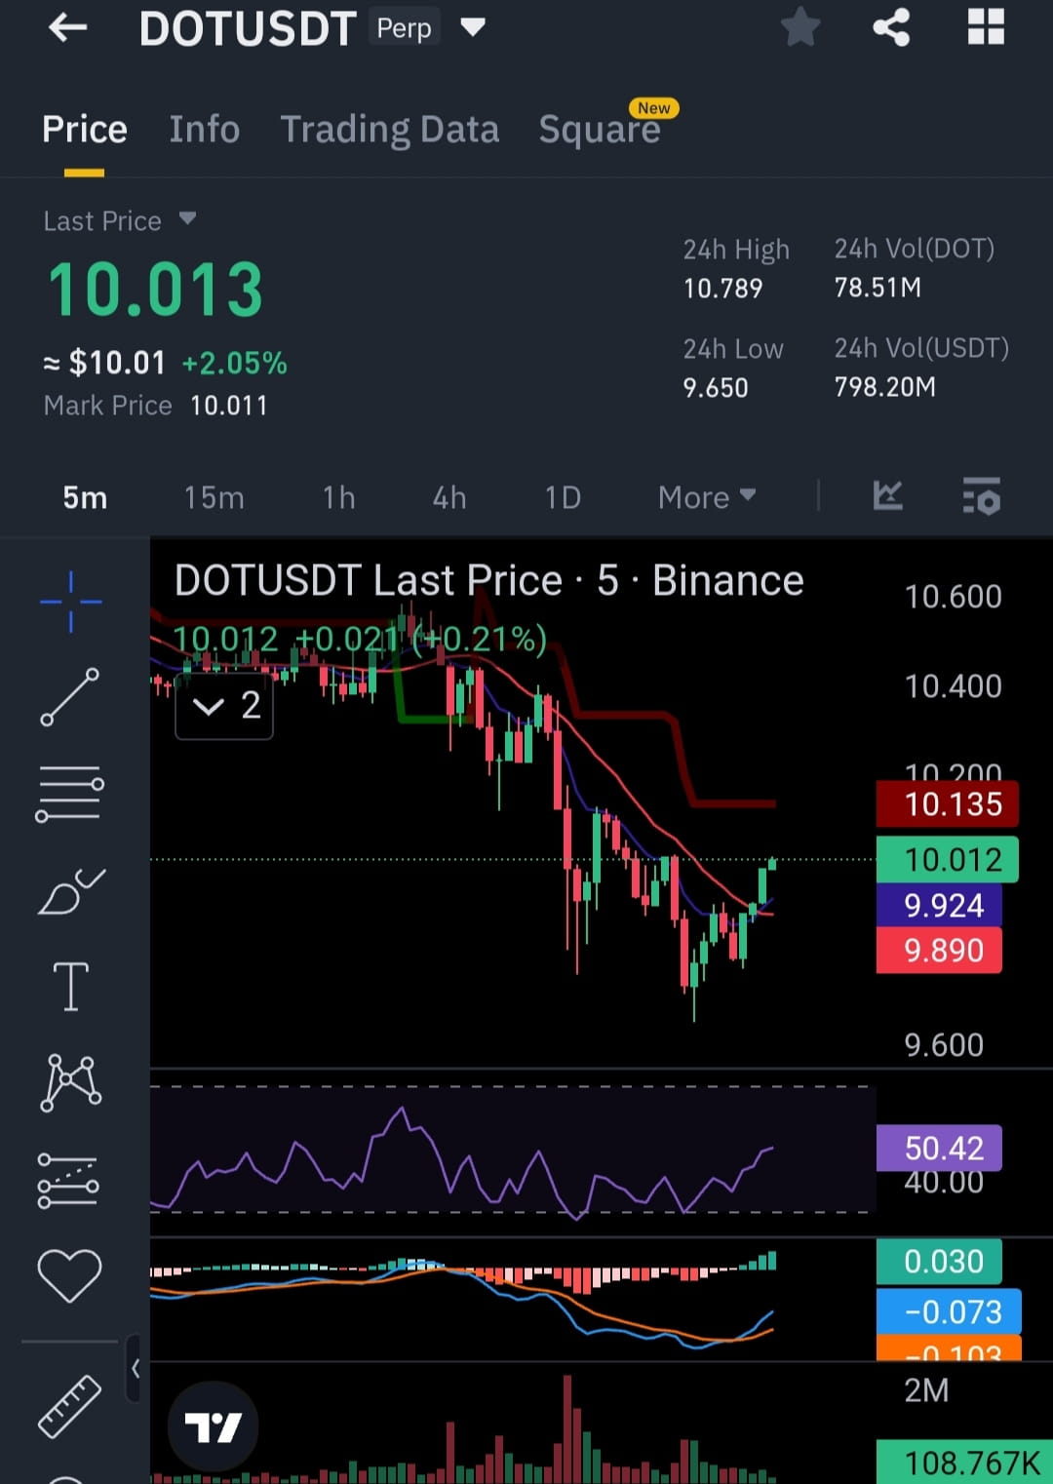Image resolution: width=1053 pixels, height=1484 pixels.
Task: Open the chart style selector icon
Action: (886, 496)
